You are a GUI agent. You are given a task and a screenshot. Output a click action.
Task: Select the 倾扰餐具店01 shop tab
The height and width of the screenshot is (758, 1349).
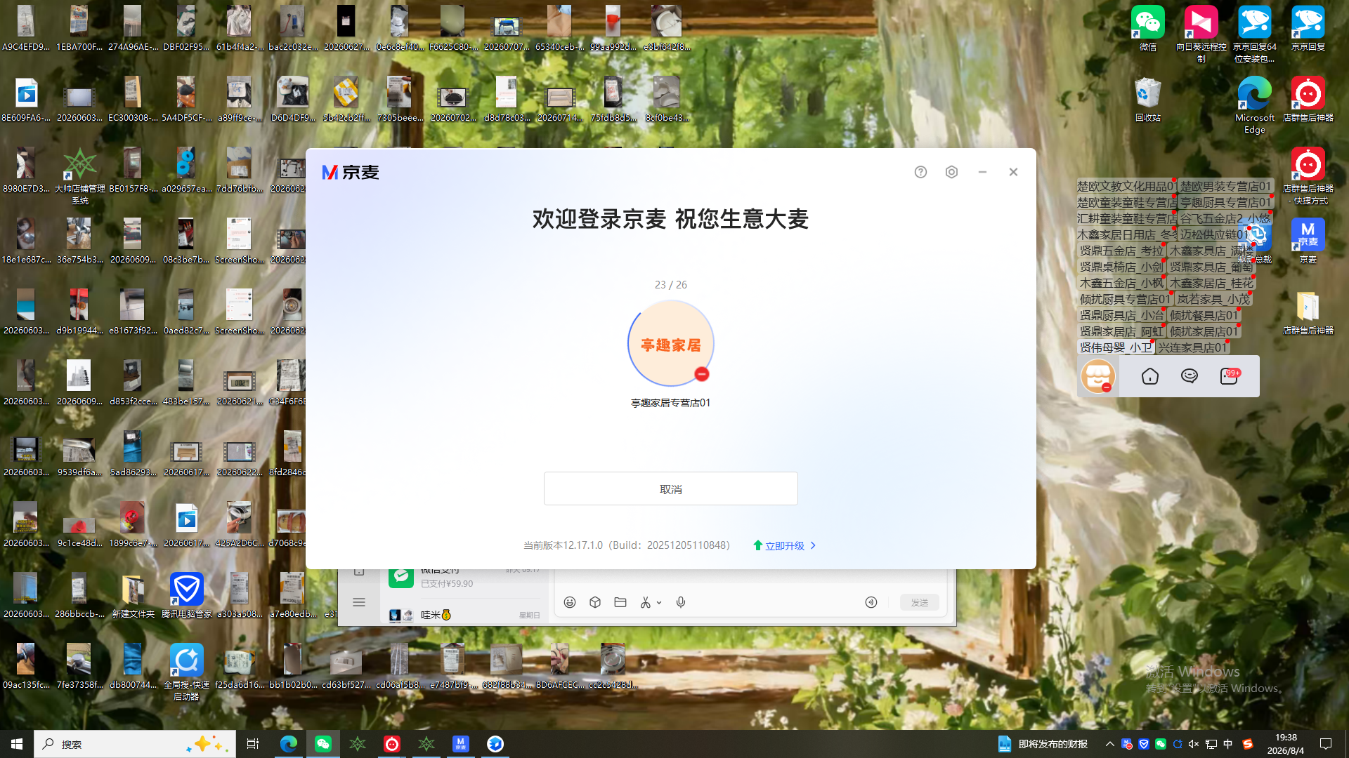click(x=1204, y=315)
